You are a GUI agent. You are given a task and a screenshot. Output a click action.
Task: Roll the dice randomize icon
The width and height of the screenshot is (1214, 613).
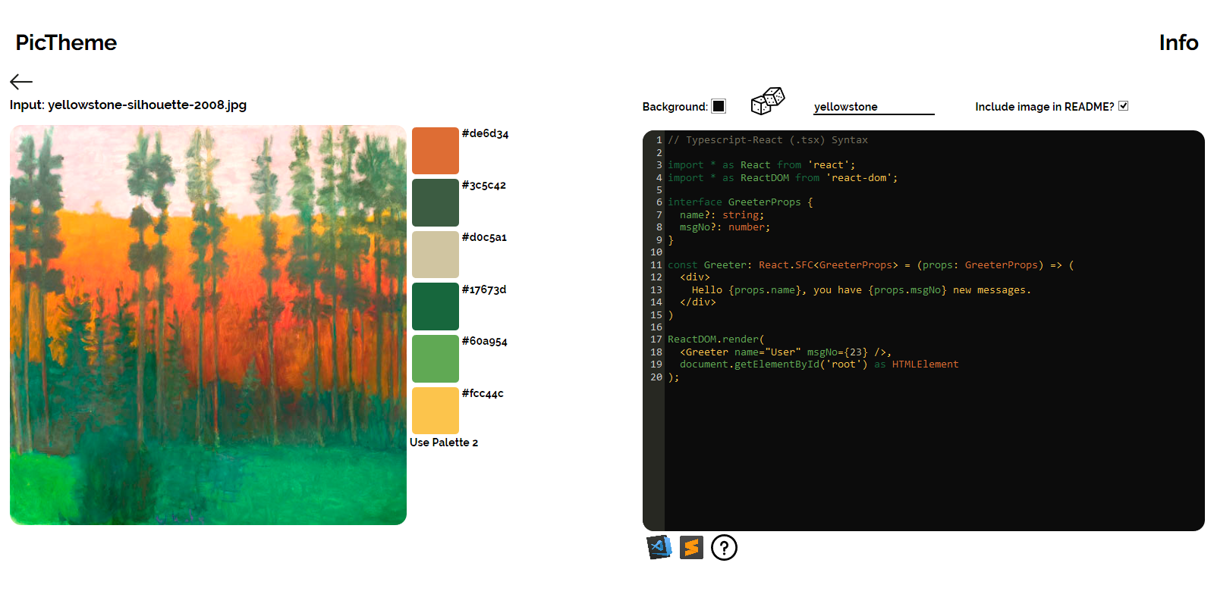point(767,101)
